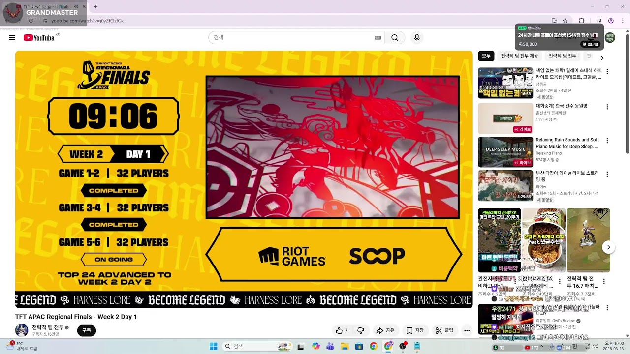Open YouTube account avatar menu
This screenshot has height=354, width=630.
click(610, 38)
